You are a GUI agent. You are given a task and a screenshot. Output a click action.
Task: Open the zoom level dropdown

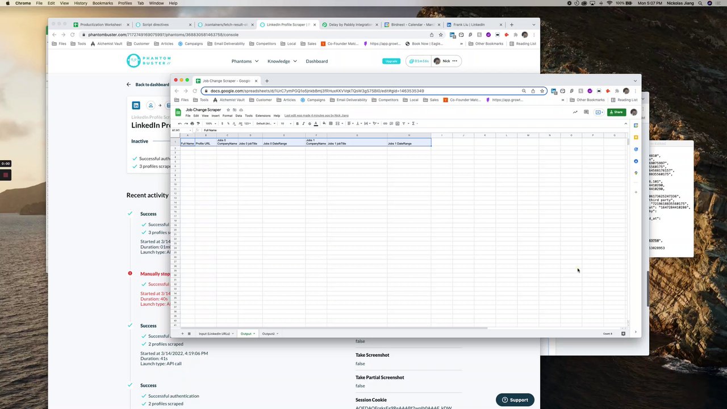[x=210, y=123]
